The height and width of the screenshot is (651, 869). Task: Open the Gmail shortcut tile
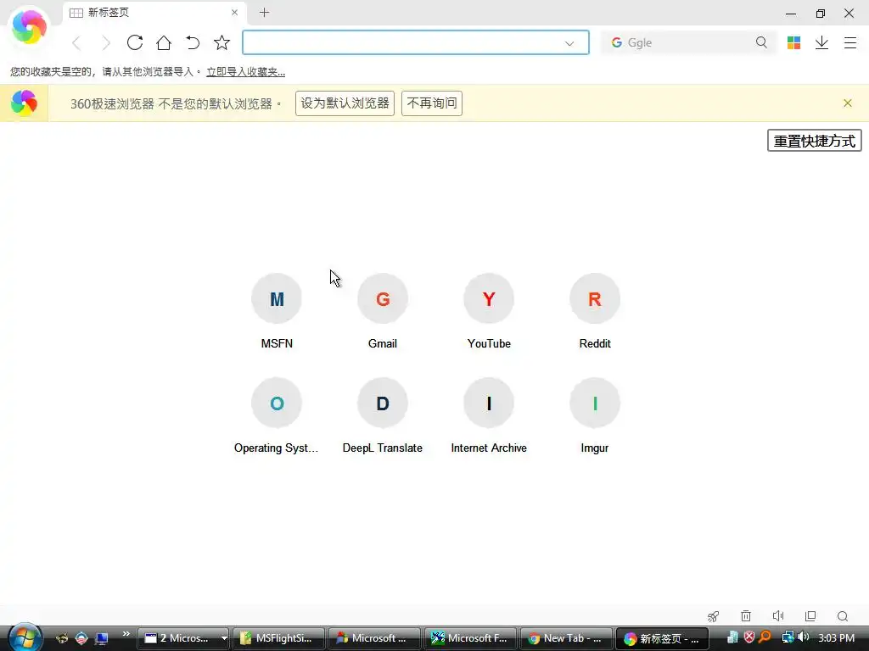click(x=383, y=311)
